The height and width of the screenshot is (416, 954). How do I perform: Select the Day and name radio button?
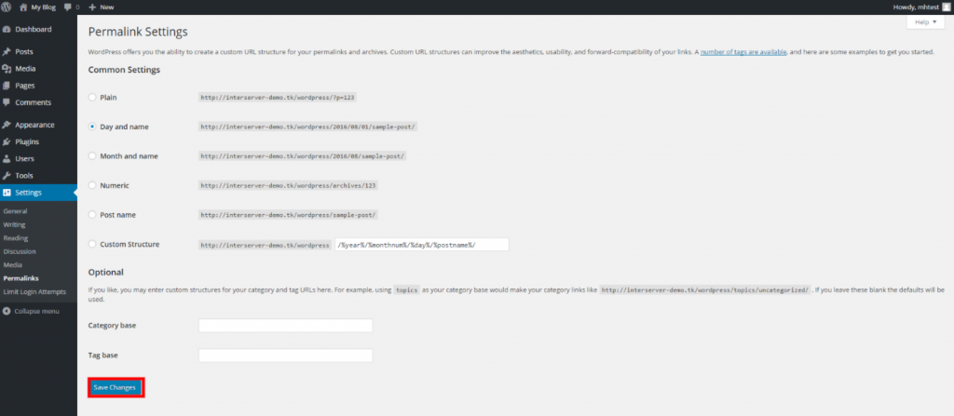point(92,127)
